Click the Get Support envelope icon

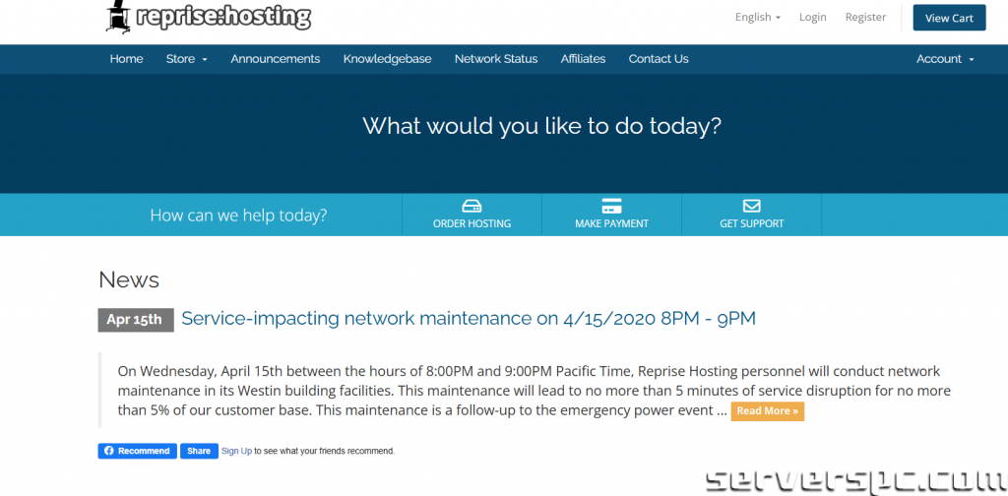[x=751, y=207]
